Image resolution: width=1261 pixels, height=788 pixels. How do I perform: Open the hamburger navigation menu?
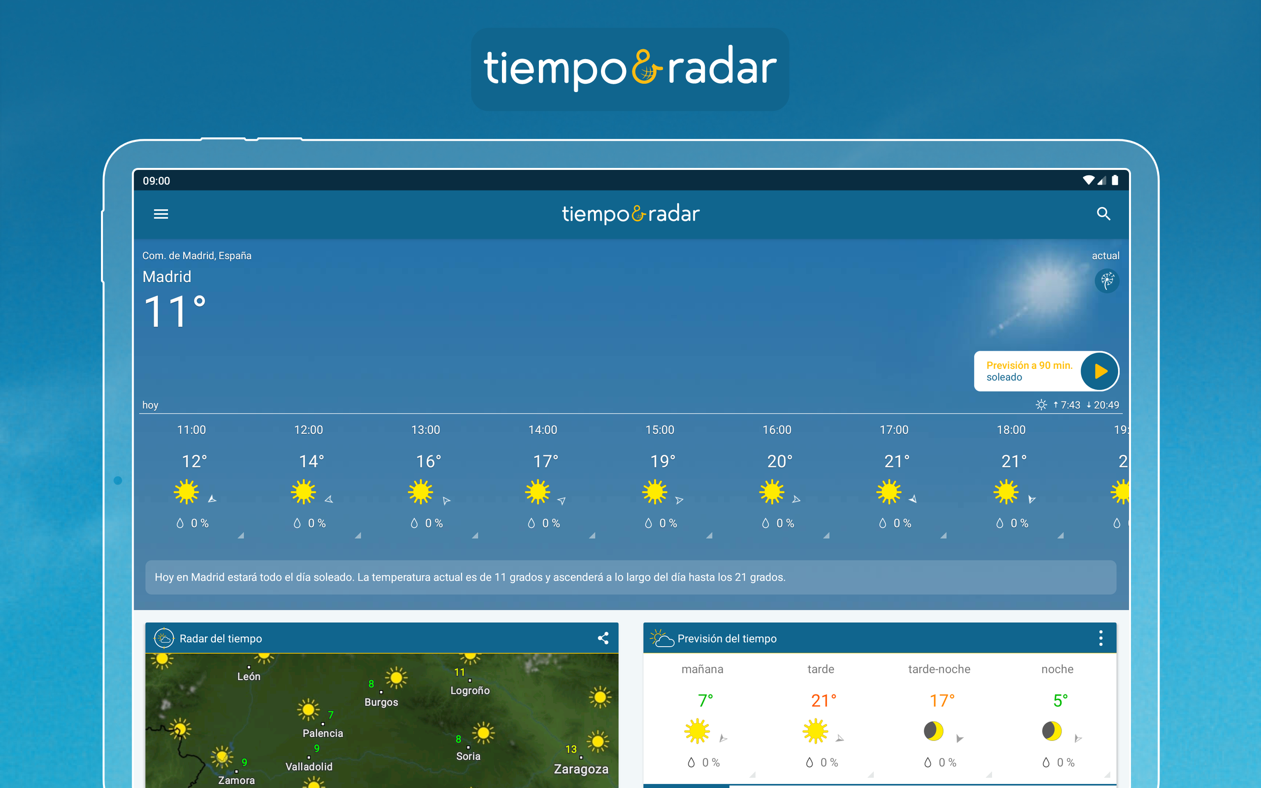click(161, 214)
